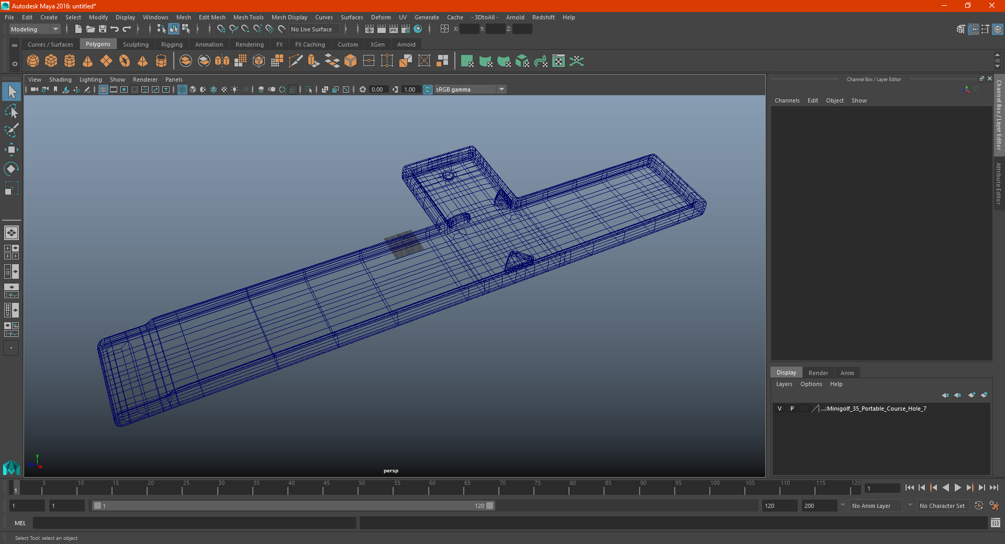Click the viewport gamma 1.00 field
Screen dimensions: 1005x544
coord(411,89)
